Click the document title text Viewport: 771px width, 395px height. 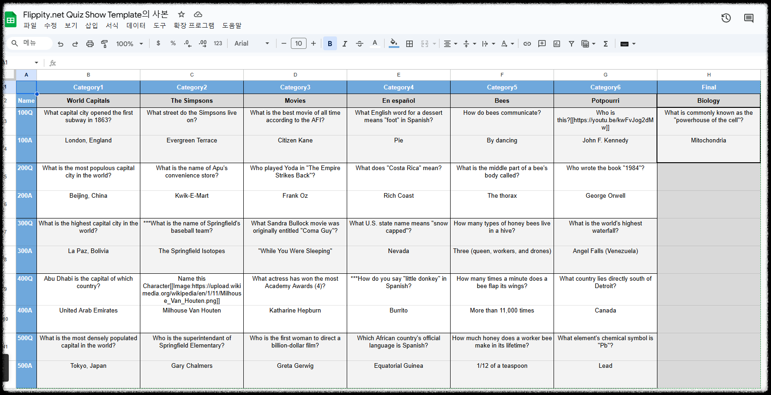[x=96, y=14]
